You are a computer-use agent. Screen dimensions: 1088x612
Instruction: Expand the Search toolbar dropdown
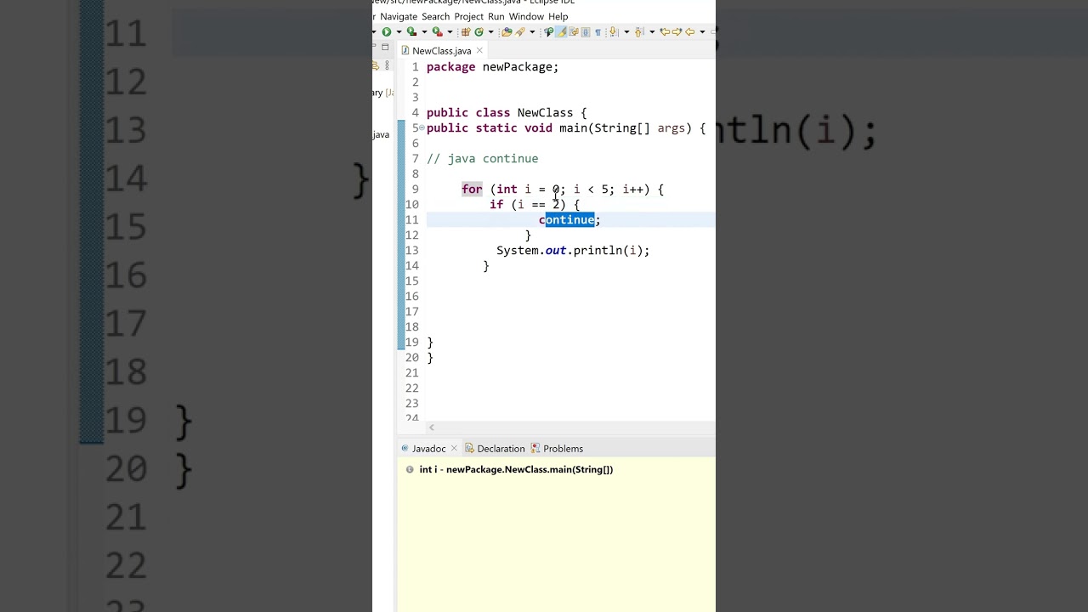[532, 32]
